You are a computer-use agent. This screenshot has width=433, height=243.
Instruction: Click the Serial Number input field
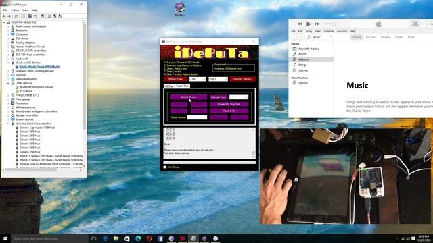[197, 117]
